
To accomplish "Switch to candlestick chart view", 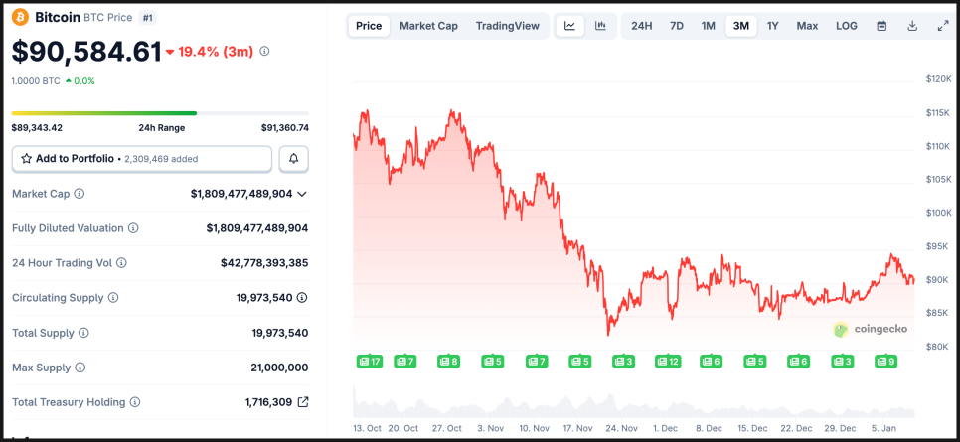I will point(600,26).
